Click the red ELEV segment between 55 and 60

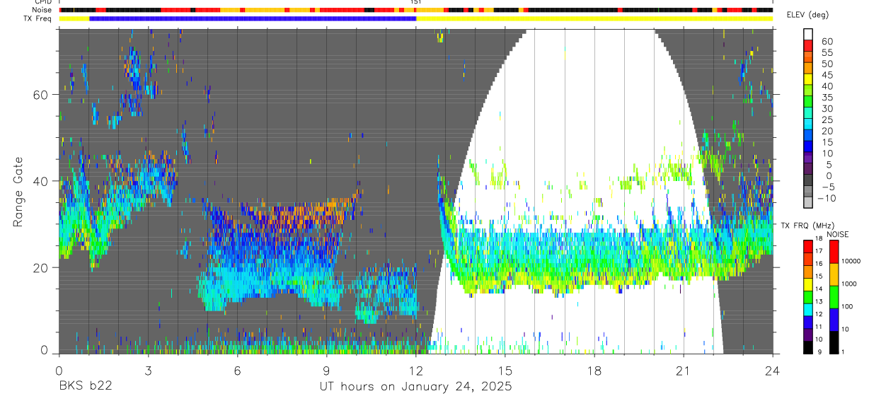808,46
